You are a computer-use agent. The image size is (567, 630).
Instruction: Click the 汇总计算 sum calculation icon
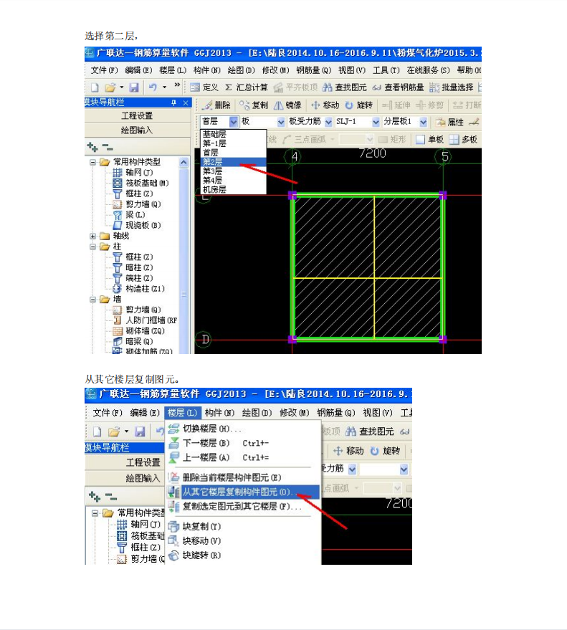(x=228, y=87)
